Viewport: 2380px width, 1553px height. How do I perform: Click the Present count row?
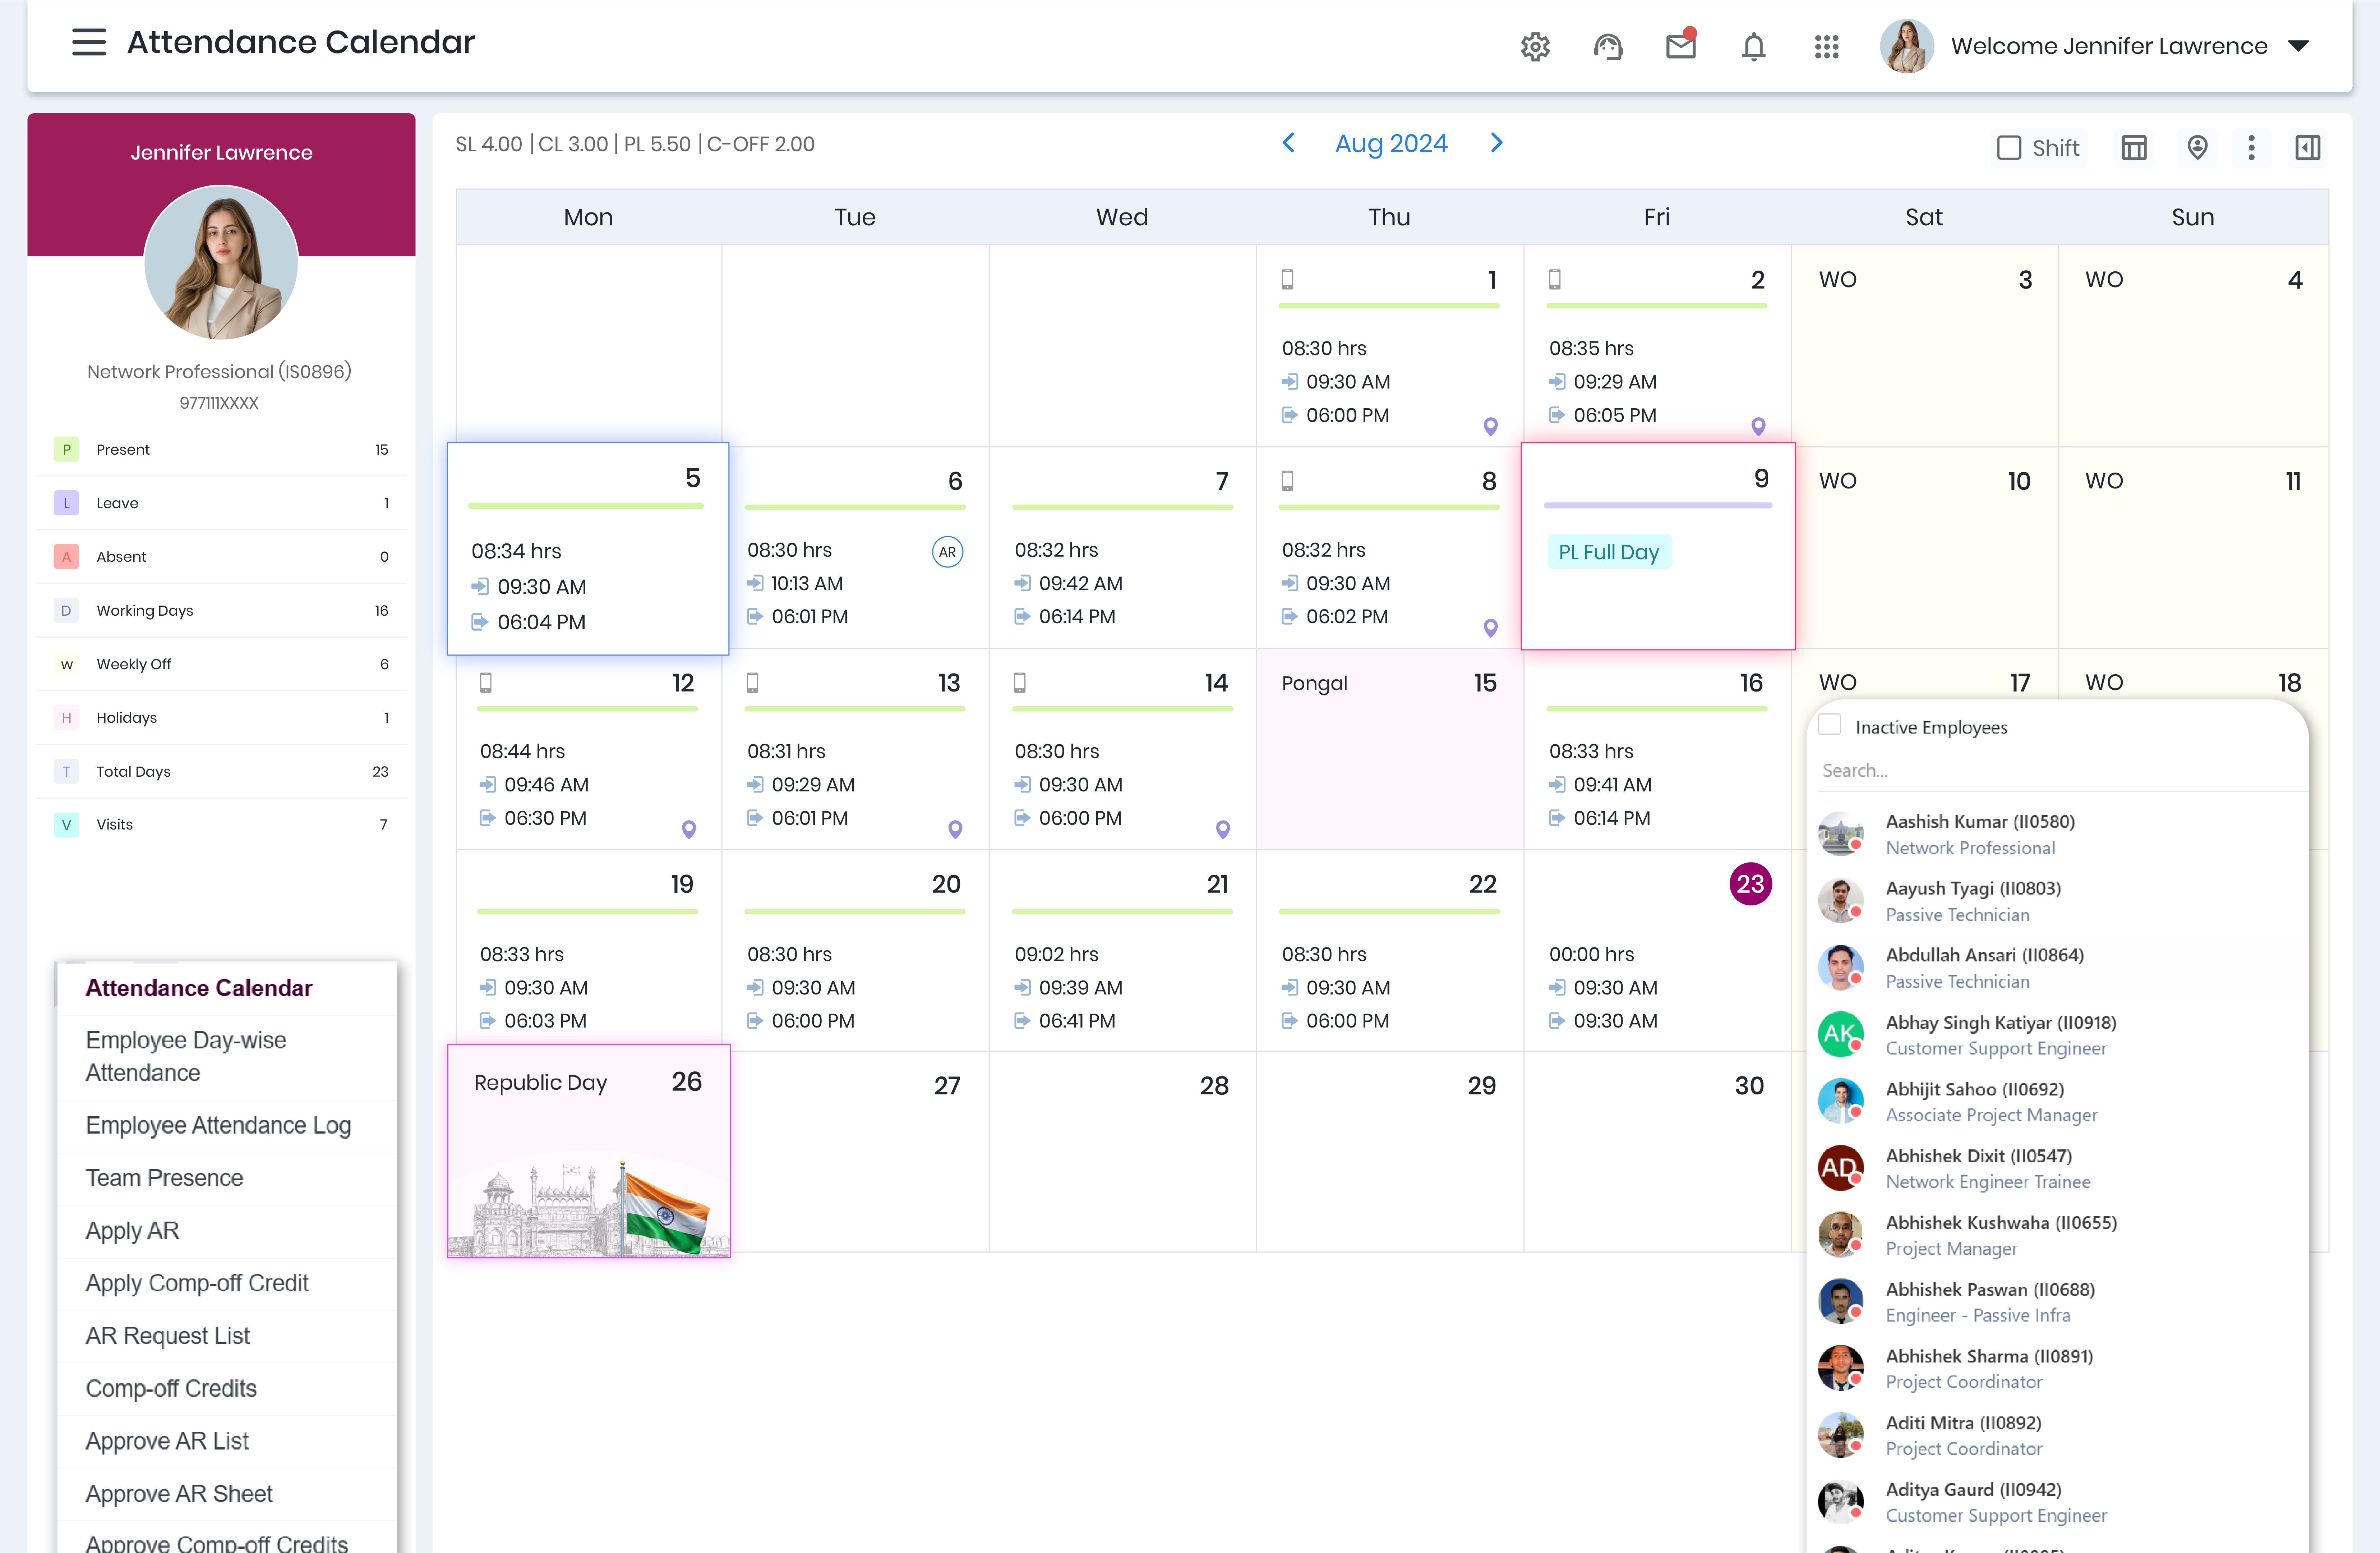(221, 450)
